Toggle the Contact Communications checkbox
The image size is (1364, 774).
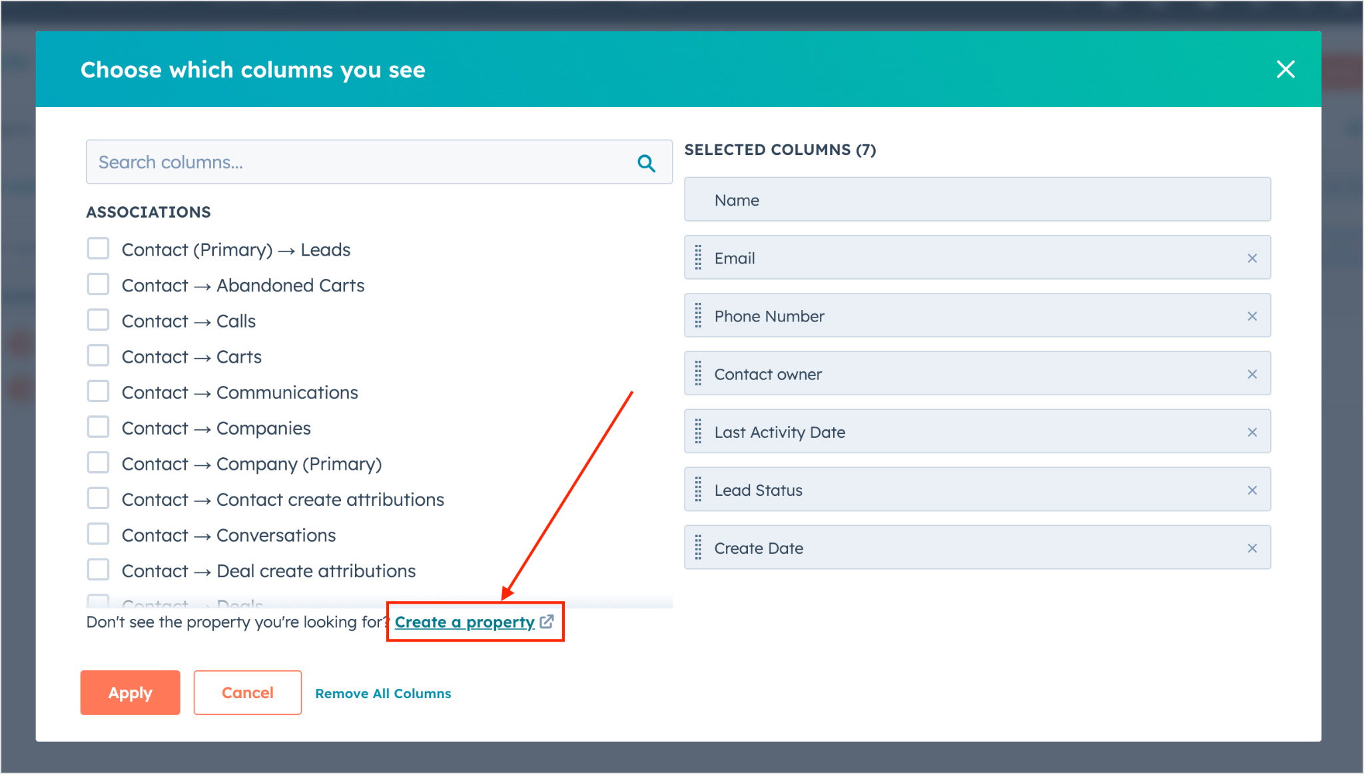pyautogui.click(x=101, y=392)
